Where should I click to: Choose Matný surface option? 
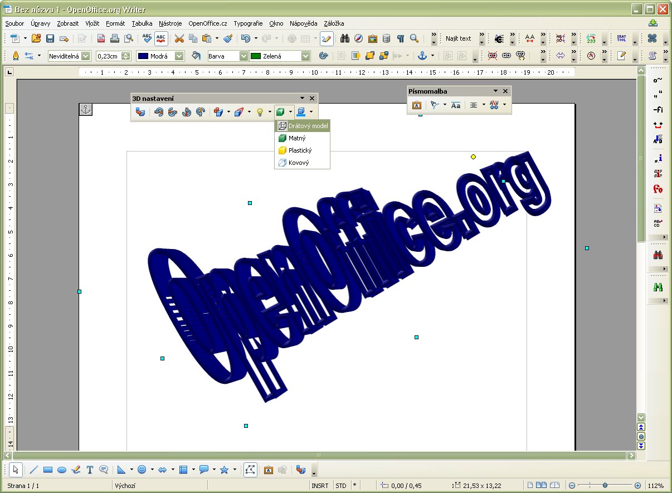click(x=303, y=138)
